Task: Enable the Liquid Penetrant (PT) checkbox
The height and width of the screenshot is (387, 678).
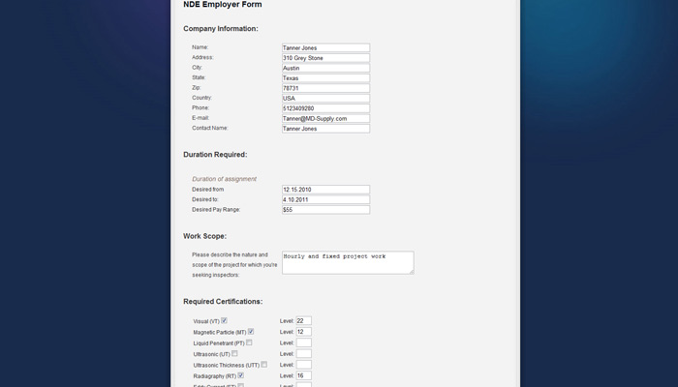Action: [x=249, y=342]
